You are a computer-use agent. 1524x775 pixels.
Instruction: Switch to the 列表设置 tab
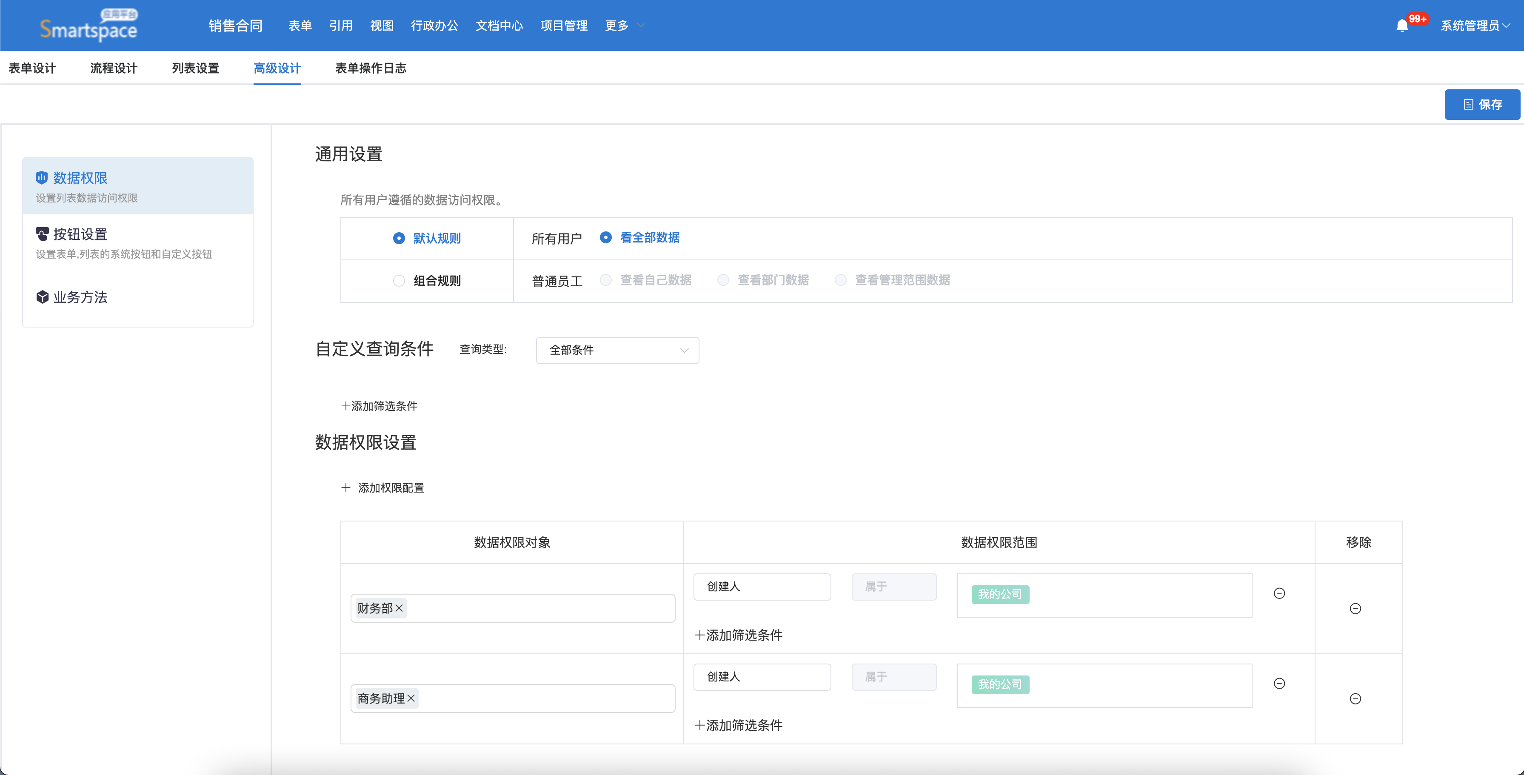(195, 68)
